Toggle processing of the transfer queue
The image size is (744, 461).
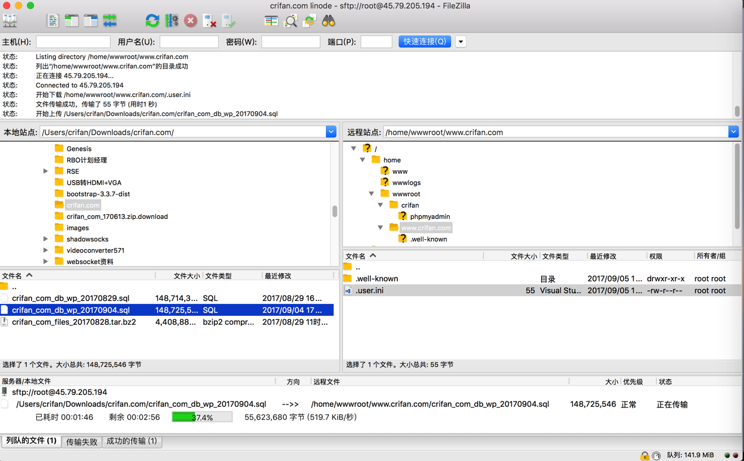click(171, 21)
